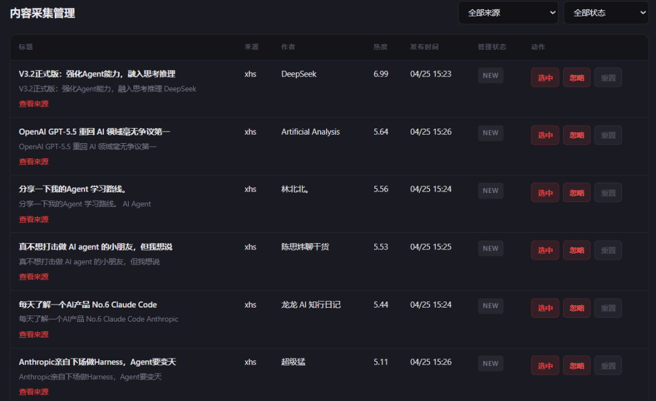Click the NEW badge on the 超级猛 article
Image resolution: width=656 pixels, height=401 pixels.
tap(490, 363)
